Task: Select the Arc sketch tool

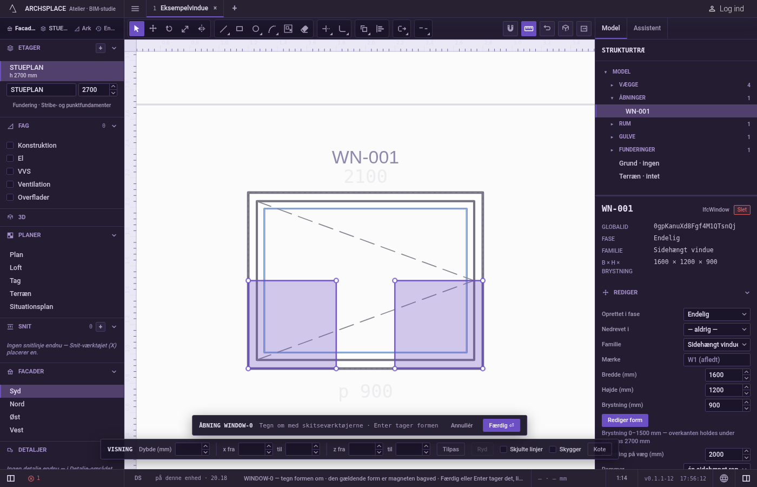Action: tap(272, 29)
